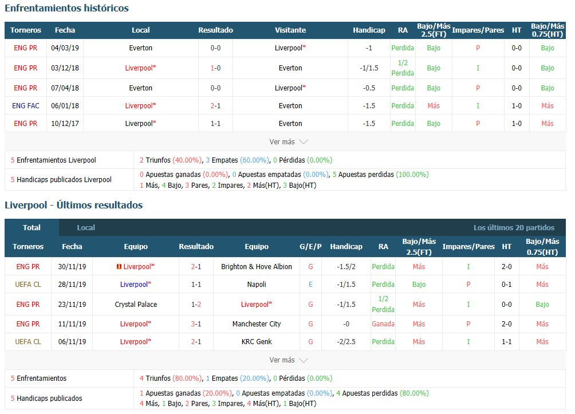
Task: Open Los últimos 20 partidos selector
Action: (x=514, y=227)
